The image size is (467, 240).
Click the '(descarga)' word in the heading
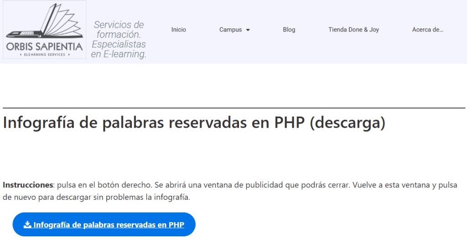347,123
